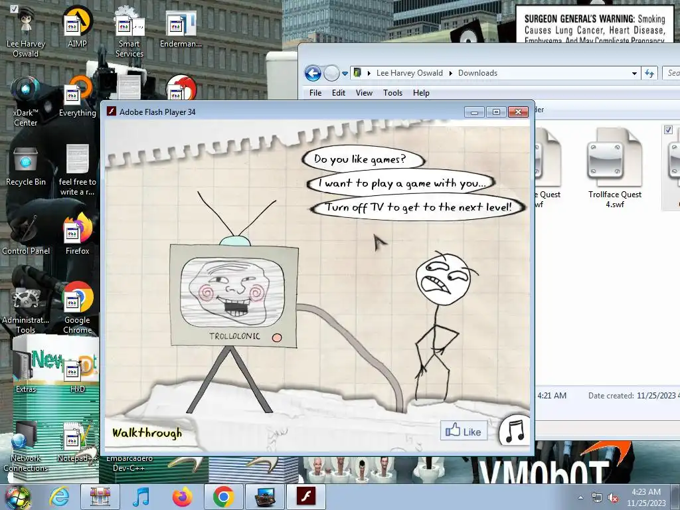Click the Like button in the Flash game

tap(464, 431)
